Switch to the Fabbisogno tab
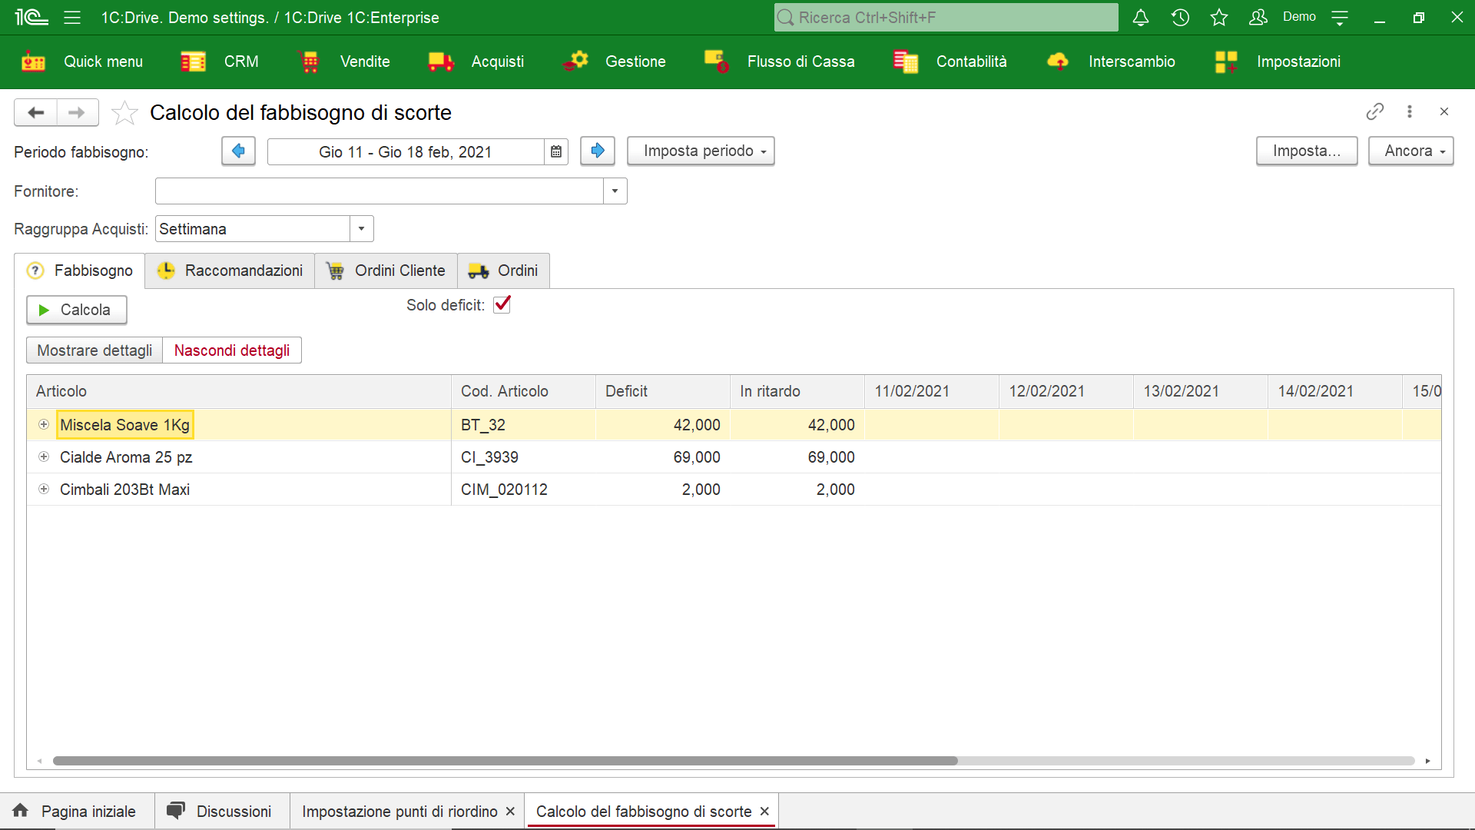This screenshot has width=1475, height=830. (80, 271)
